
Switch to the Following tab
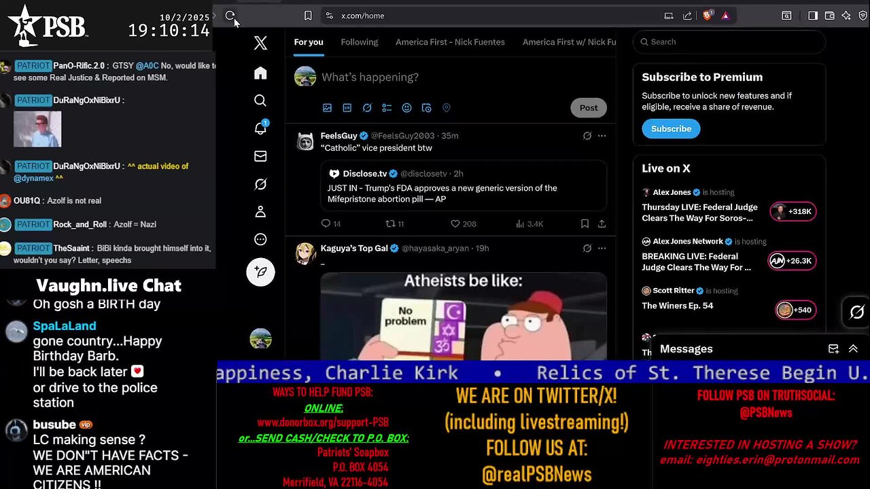pyautogui.click(x=360, y=42)
